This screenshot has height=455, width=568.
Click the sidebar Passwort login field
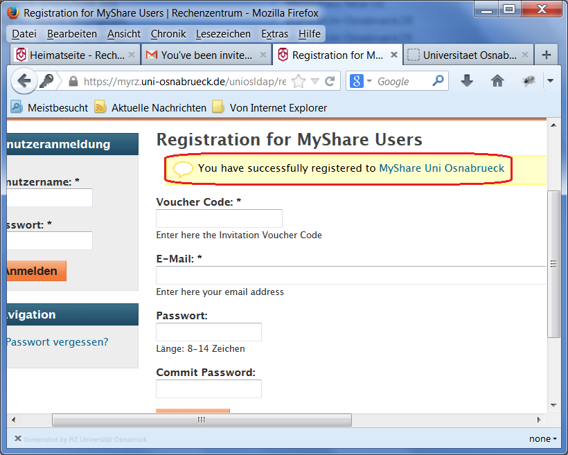click(50, 240)
